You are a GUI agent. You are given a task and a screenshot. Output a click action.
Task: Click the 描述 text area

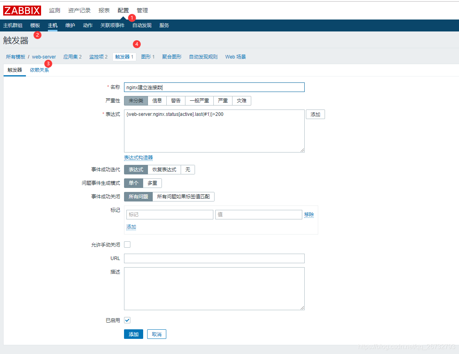(214, 289)
